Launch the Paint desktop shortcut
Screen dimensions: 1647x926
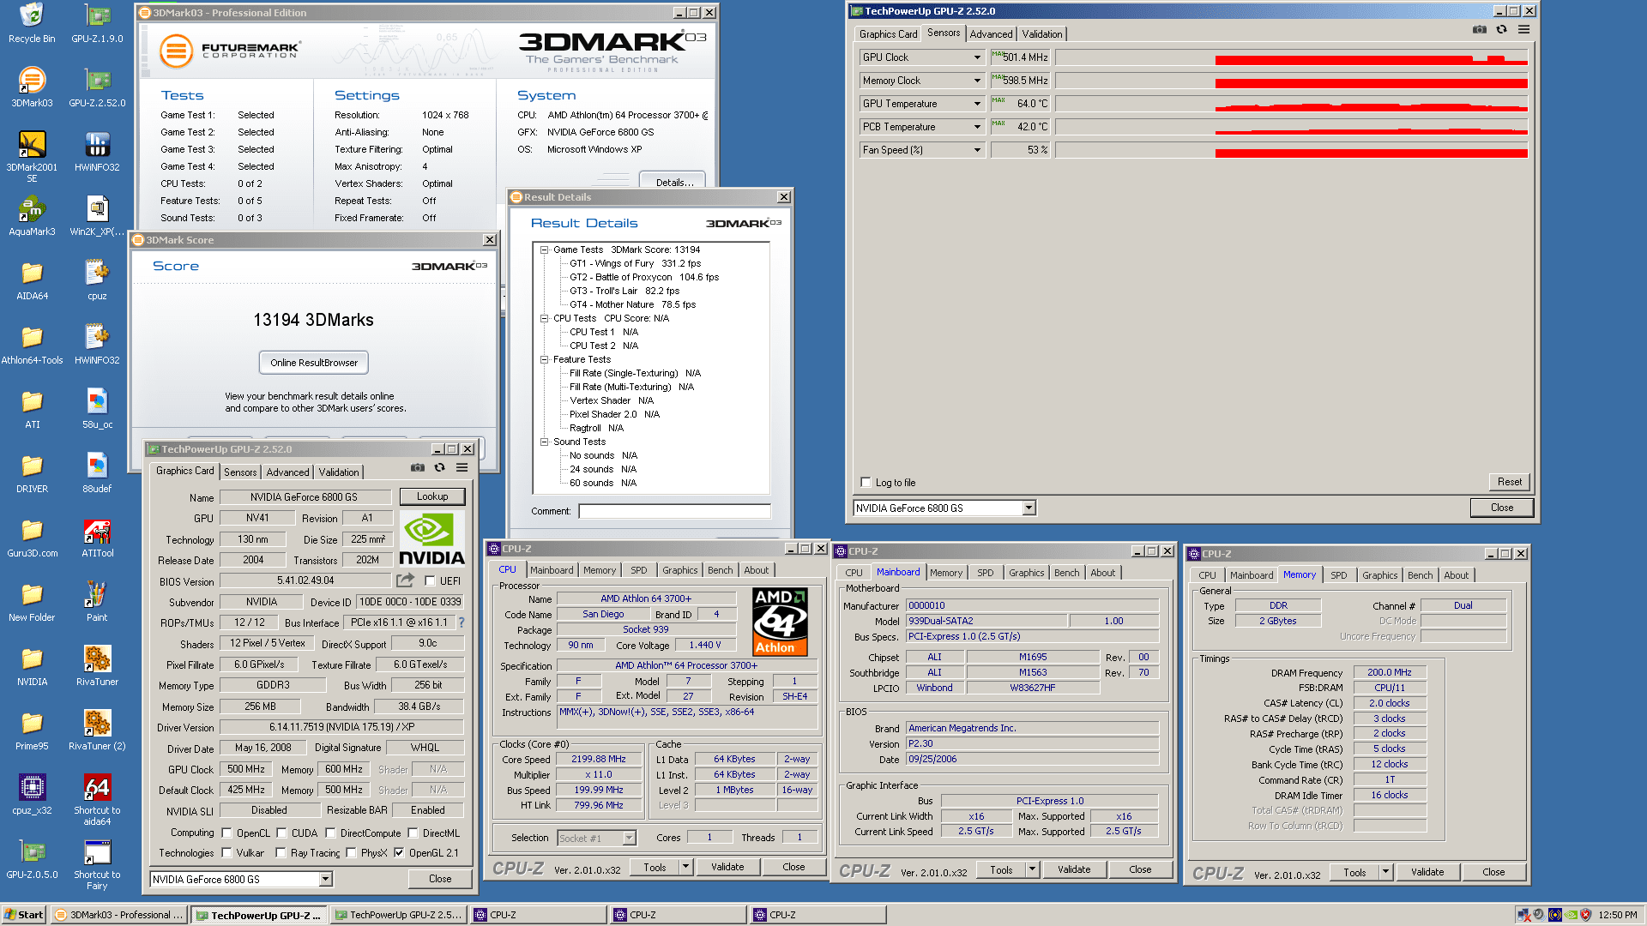coord(97,602)
